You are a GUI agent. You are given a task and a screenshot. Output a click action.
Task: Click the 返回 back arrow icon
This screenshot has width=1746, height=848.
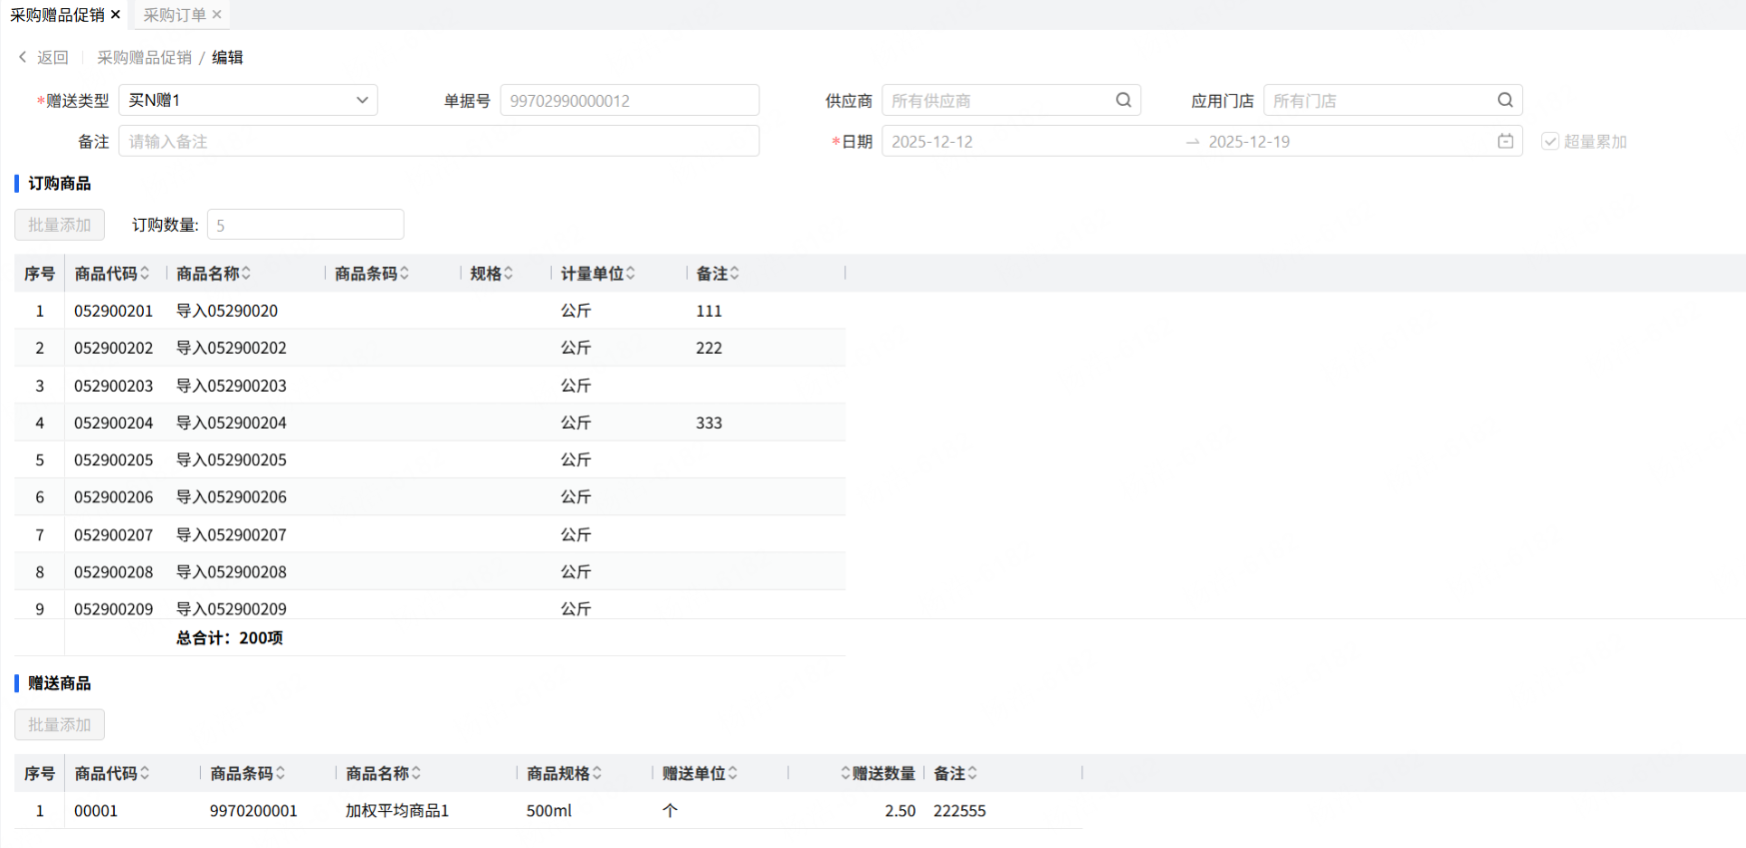(x=23, y=58)
